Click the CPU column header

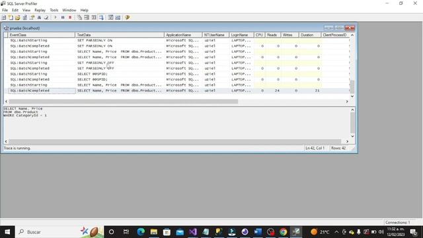click(x=259, y=35)
